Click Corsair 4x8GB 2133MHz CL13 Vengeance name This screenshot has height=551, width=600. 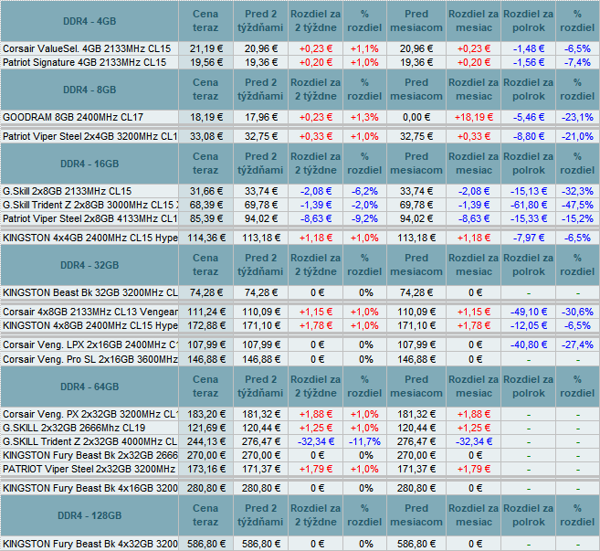pyautogui.click(x=89, y=312)
